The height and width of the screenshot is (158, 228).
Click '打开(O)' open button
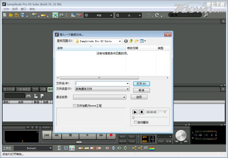click(141, 84)
